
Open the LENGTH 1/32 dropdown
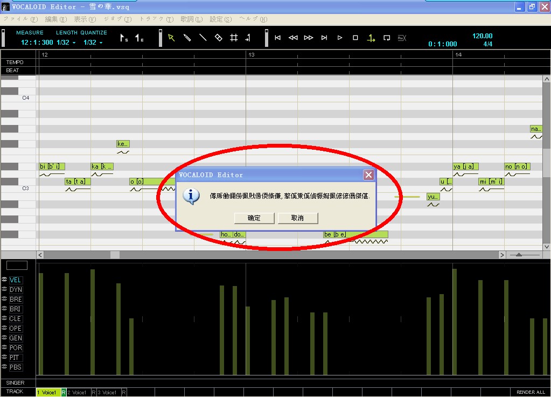66,43
